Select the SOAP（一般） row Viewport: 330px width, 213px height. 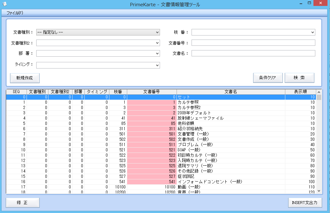tap(161, 150)
